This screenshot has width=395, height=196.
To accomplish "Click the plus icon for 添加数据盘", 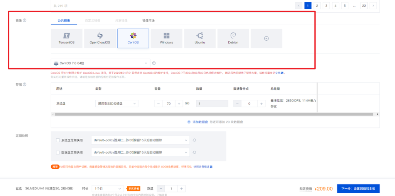I will (189, 122).
